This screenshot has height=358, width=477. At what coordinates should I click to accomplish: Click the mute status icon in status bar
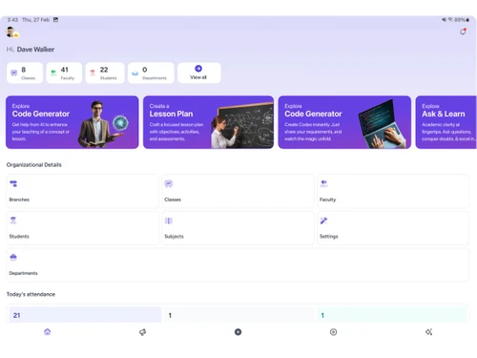pyautogui.click(x=444, y=19)
